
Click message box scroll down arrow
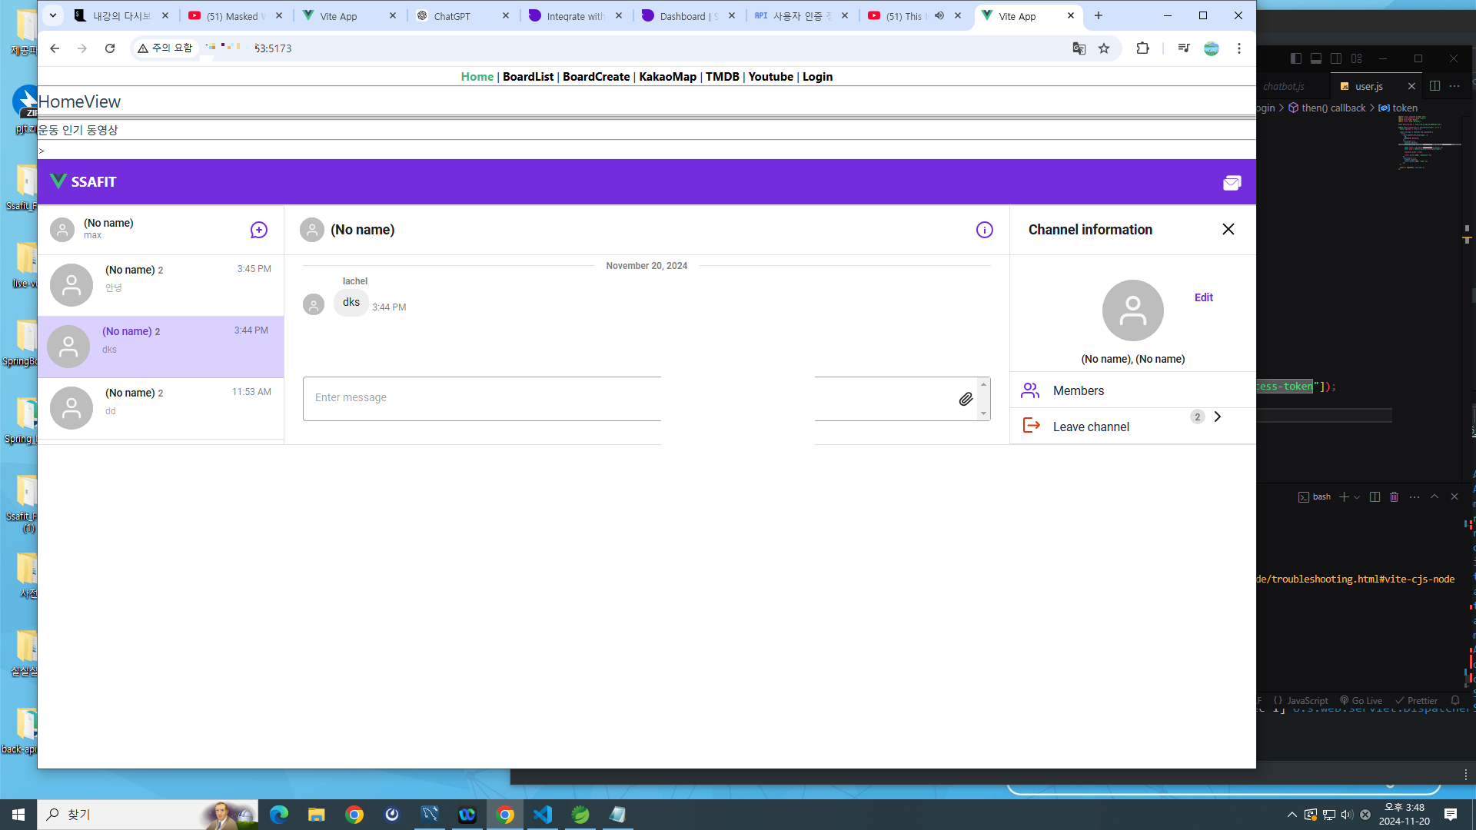tap(983, 414)
